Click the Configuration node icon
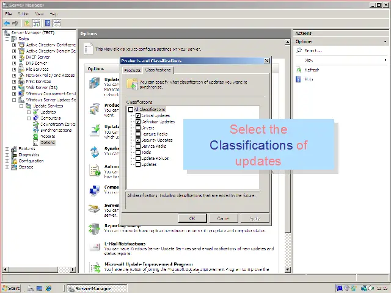391x293 pixels. pyautogui.click(x=14, y=161)
